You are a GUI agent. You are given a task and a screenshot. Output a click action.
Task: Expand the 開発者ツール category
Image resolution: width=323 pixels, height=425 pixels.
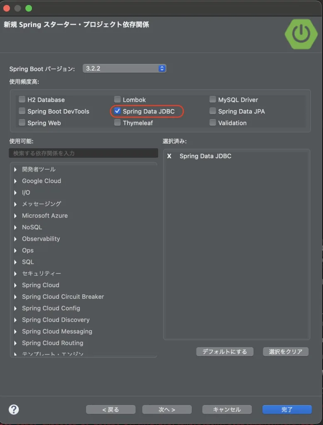coord(15,169)
